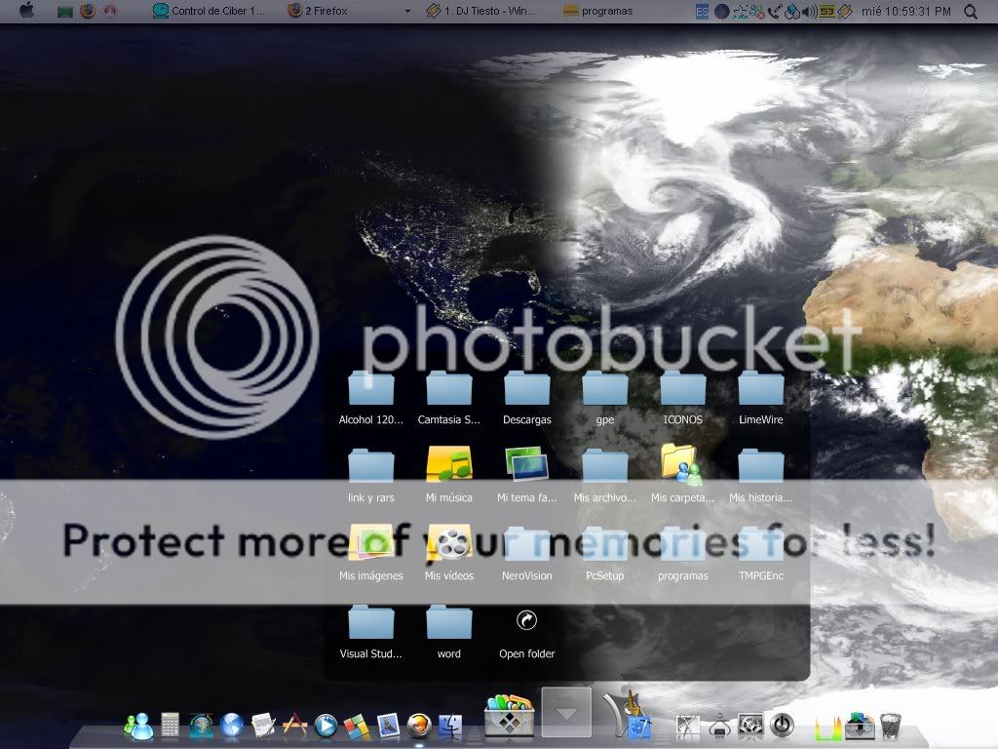Image resolution: width=998 pixels, height=749 pixels.
Task: Click the ES language indicator
Action: point(702,12)
